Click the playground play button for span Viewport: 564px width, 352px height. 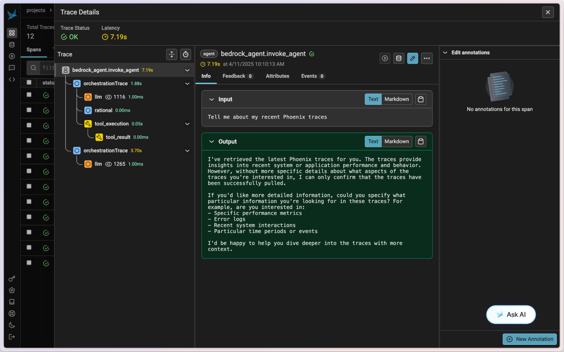tap(385, 58)
